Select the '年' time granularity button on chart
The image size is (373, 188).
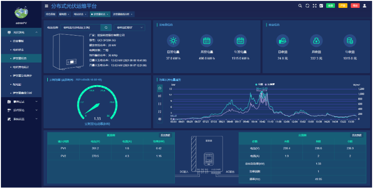click(160, 119)
